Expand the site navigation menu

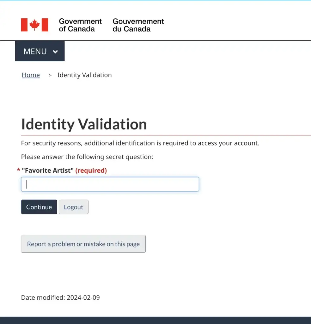click(x=40, y=51)
